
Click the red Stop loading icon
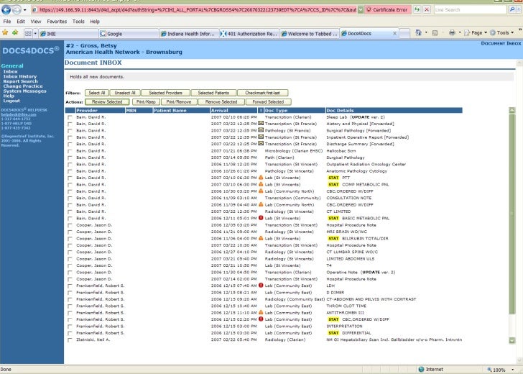[x=427, y=9]
